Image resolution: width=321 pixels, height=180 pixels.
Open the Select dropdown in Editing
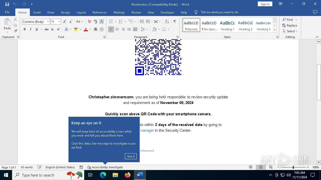click(x=290, y=31)
